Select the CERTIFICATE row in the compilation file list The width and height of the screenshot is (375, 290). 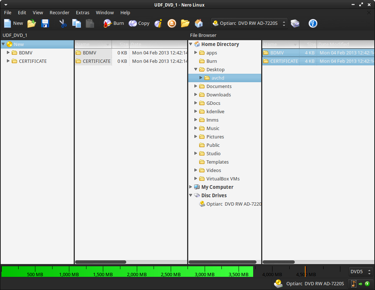pyautogui.click(x=131, y=61)
